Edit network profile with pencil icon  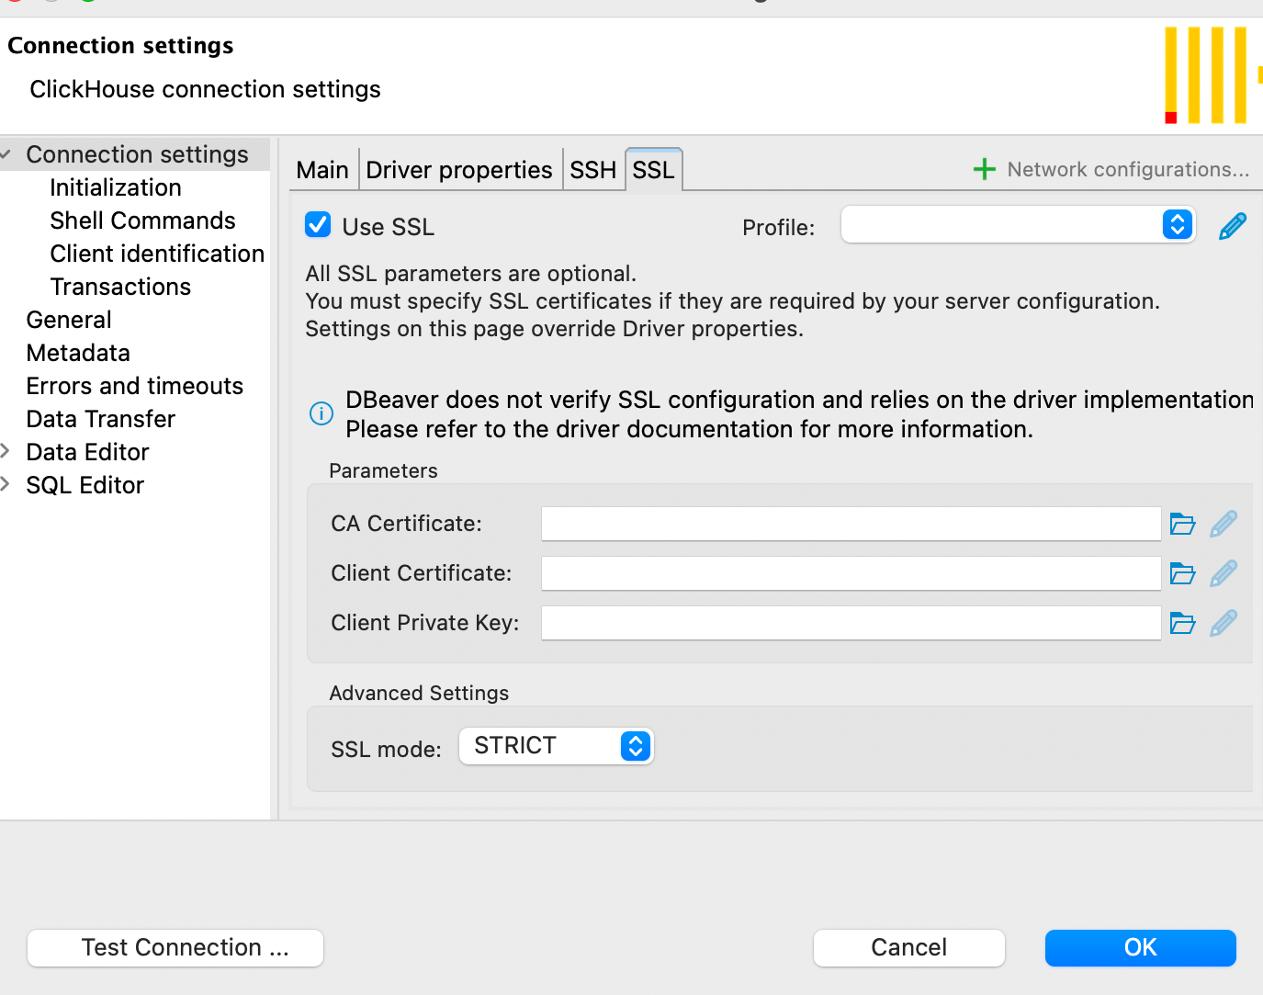[1232, 226]
